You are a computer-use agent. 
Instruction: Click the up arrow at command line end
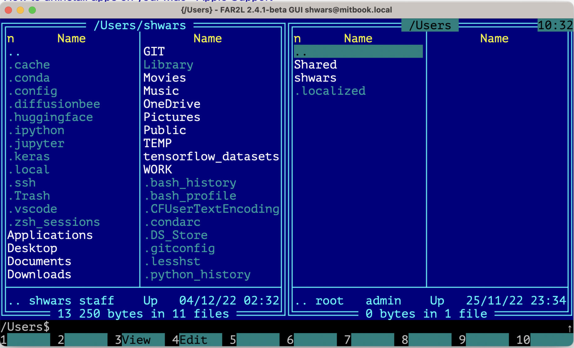pos(569,328)
